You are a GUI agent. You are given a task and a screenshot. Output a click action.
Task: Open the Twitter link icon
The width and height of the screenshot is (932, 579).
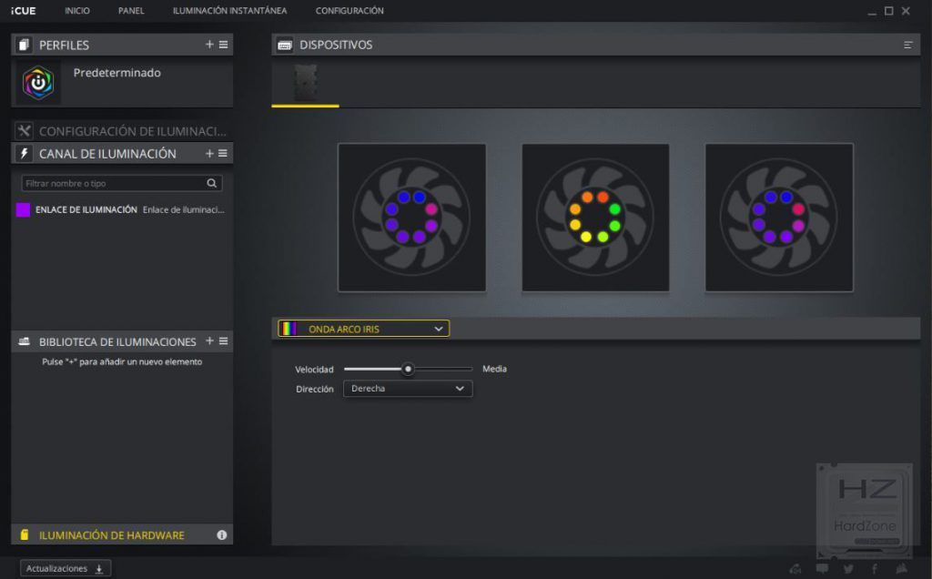coord(848,569)
